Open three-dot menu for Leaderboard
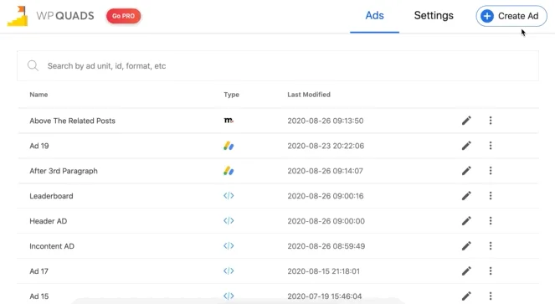 491,196
